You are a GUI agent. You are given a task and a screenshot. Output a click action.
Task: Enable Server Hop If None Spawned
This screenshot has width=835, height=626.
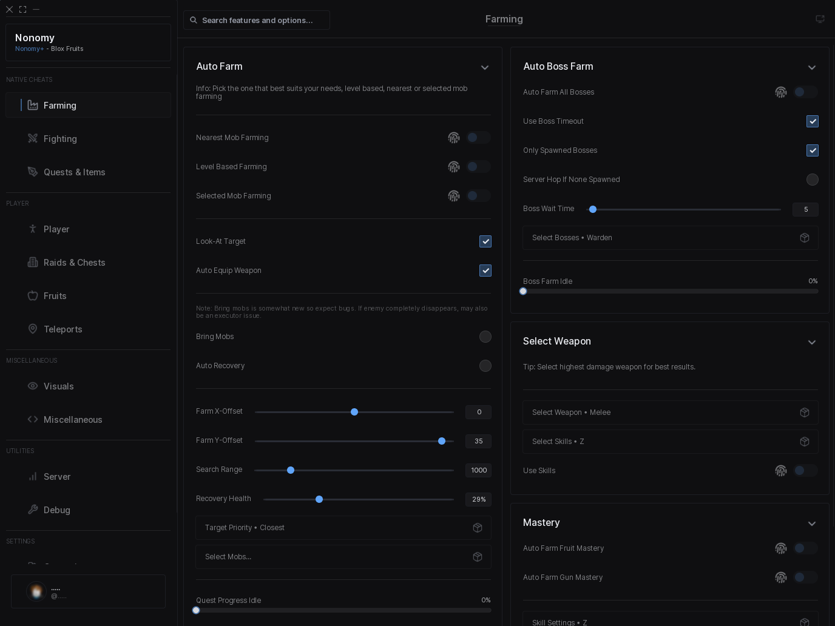tap(813, 180)
